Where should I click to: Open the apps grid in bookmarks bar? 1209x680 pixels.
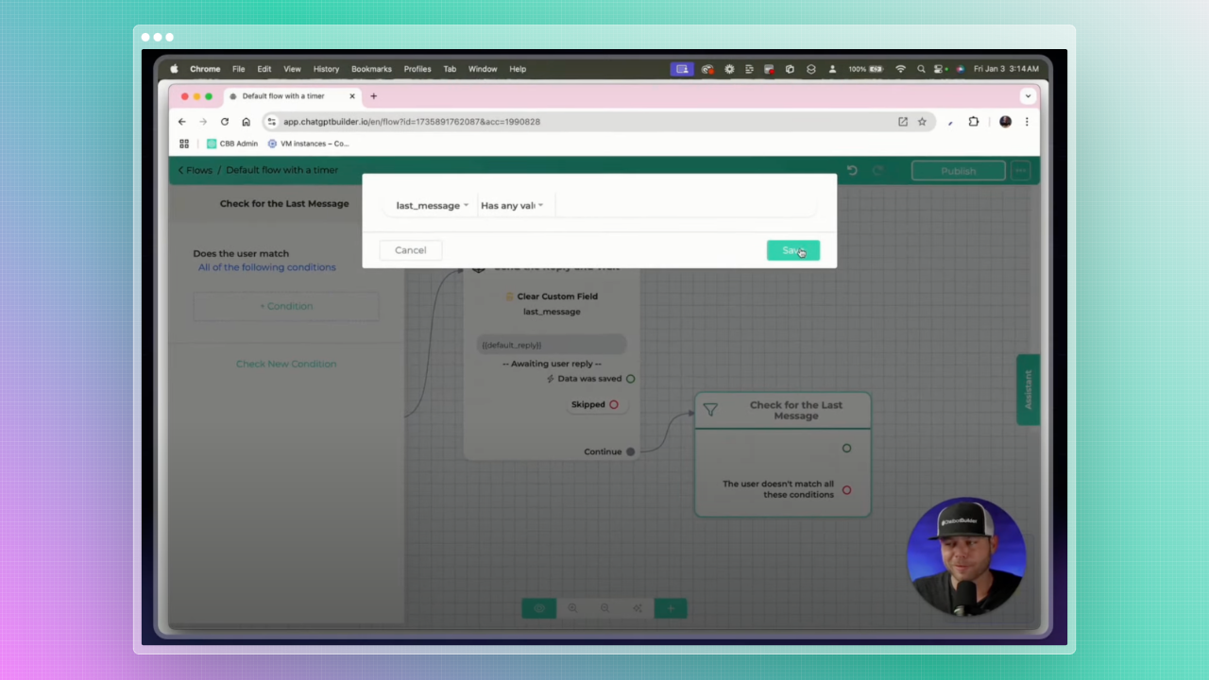[184, 144]
